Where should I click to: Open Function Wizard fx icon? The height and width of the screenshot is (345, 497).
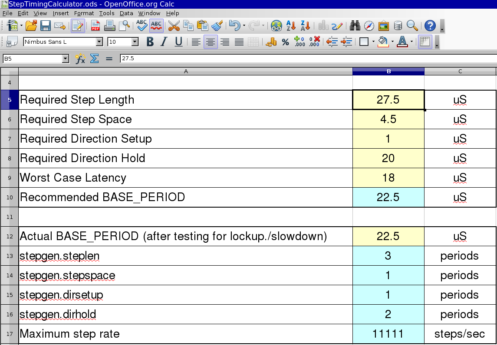tap(80, 59)
